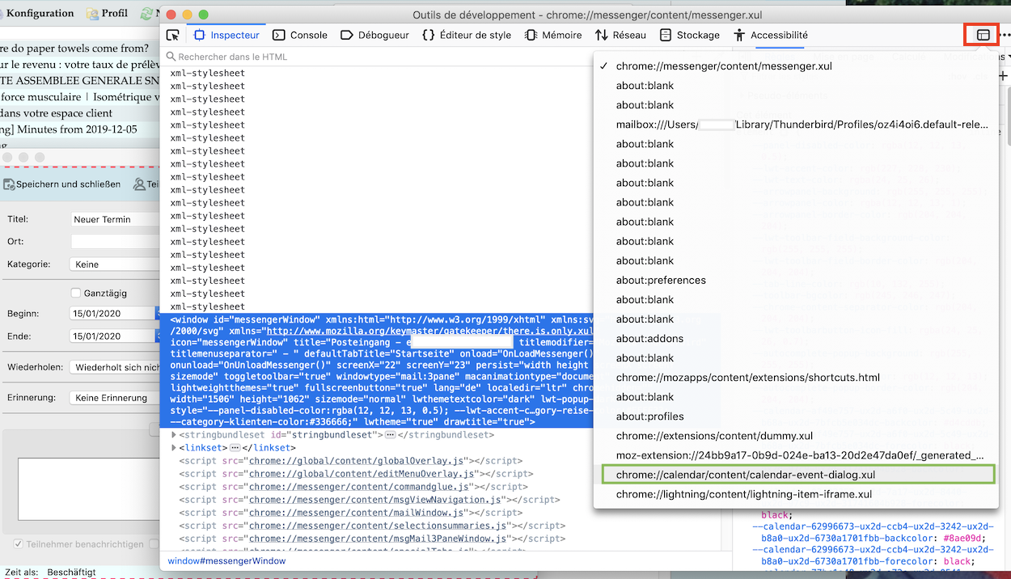Click the window#messengerWindow breadcrumb
Viewport: 1011px width, 579px height.
pos(226,561)
